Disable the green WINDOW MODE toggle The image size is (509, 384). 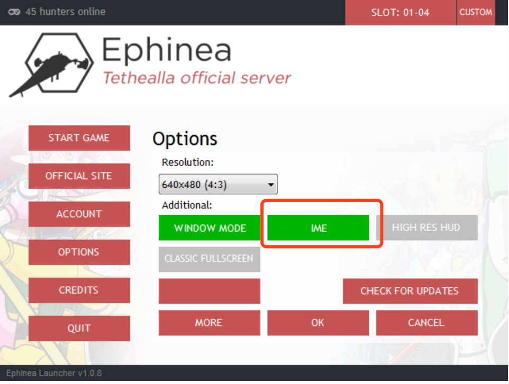(x=210, y=228)
